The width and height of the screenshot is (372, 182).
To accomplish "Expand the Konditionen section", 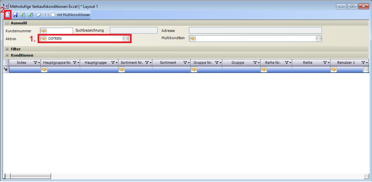I will 7,55.
